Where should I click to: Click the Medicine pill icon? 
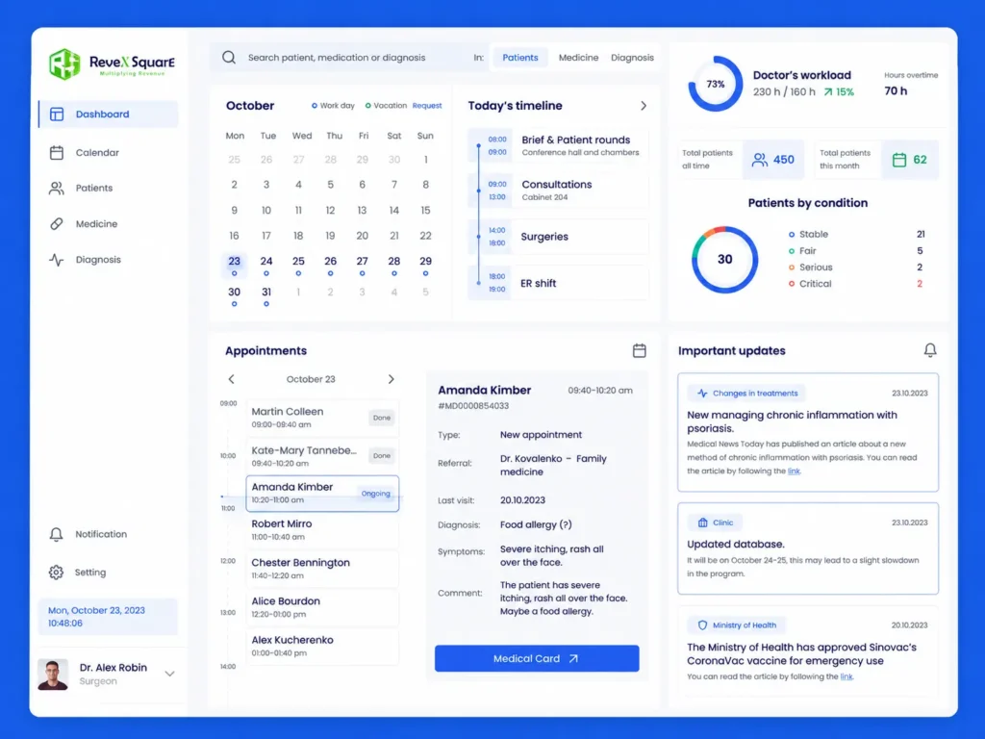coord(57,223)
